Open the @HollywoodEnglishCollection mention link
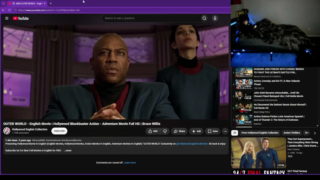Viewport: 320px width, 180px height. pyautogui.click(x=192, y=144)
